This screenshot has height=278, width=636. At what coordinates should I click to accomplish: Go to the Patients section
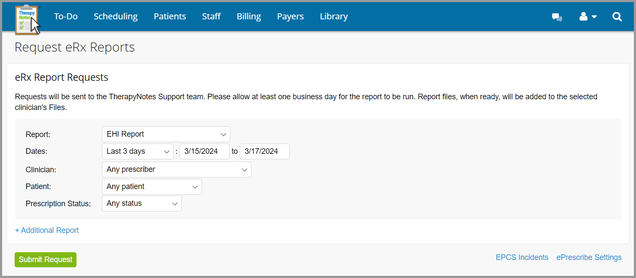(170, 16)
